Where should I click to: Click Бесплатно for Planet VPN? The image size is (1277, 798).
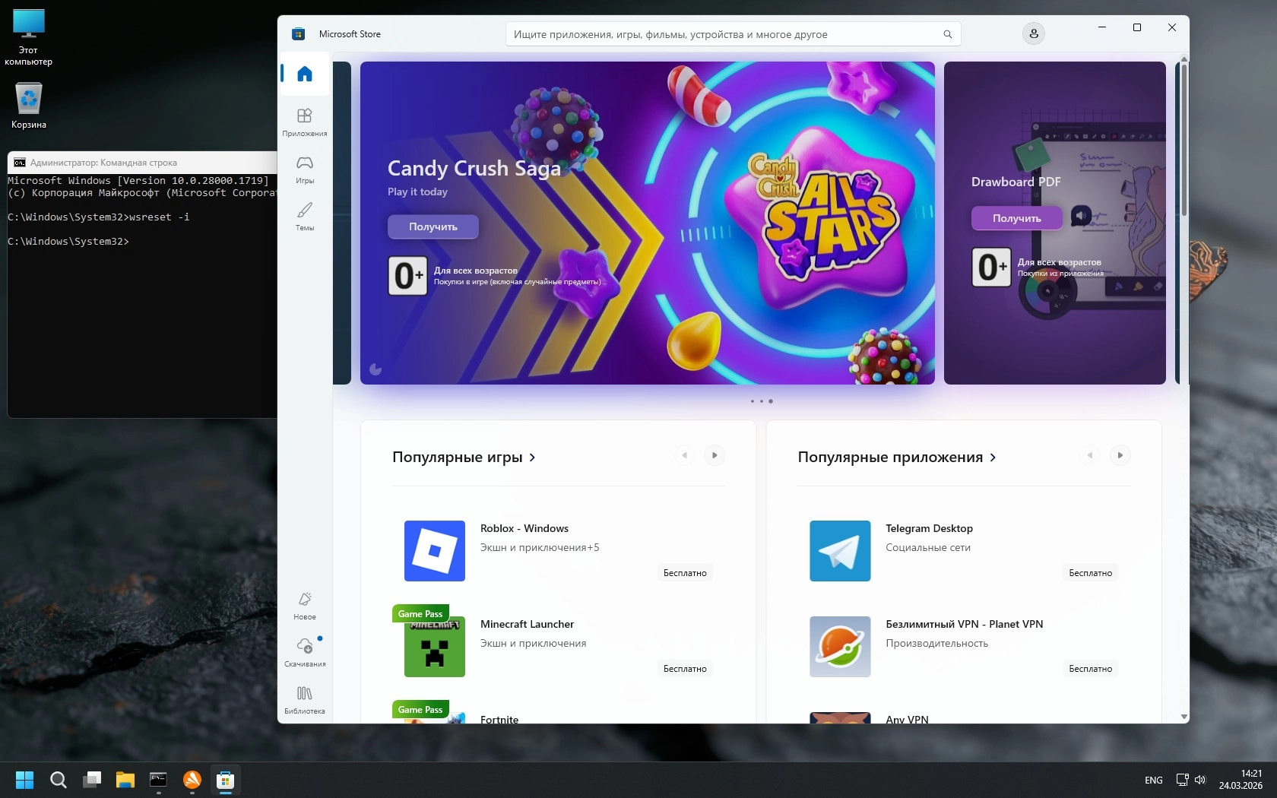[x=1090, y=669]
